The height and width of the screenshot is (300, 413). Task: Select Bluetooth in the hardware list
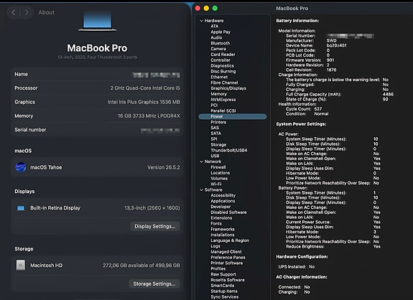point(221,43)
